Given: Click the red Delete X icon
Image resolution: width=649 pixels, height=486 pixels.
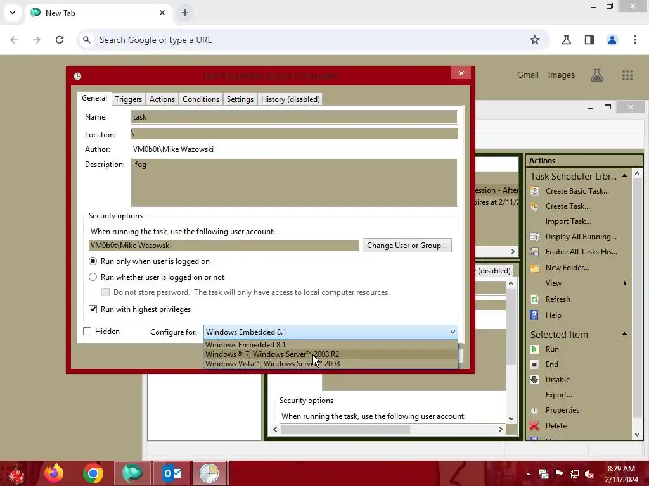Looking at the screenshot, I should [534, 426].
